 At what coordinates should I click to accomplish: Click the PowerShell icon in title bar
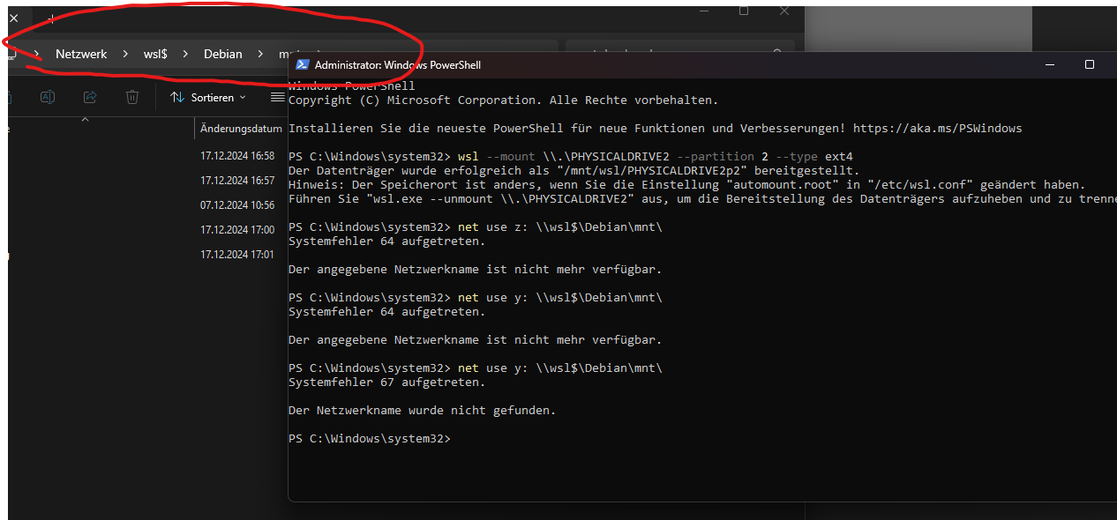[302, 64]
